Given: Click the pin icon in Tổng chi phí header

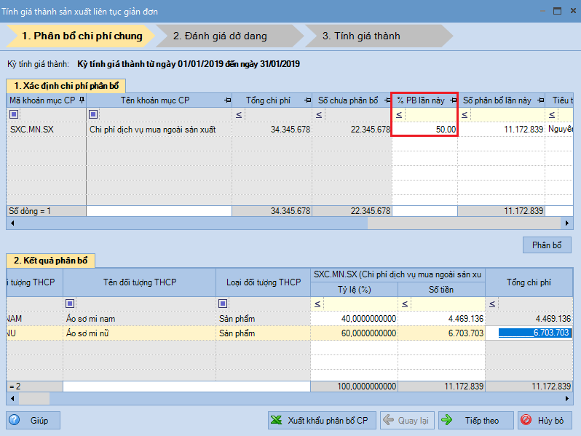Looking at the screenshot, I should [307, 100].
